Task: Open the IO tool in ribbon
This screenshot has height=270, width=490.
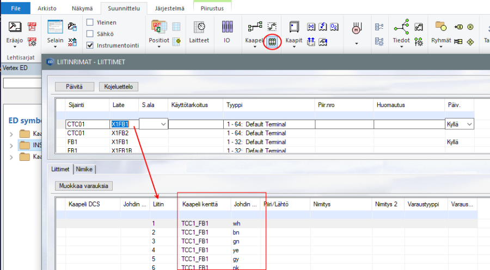Action: (x=227, y=27)
